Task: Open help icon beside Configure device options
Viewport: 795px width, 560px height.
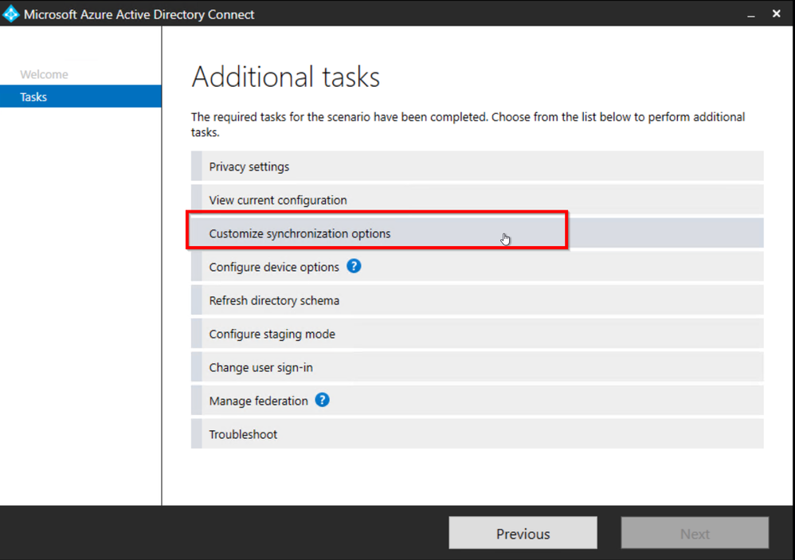Action: point(354,266)
